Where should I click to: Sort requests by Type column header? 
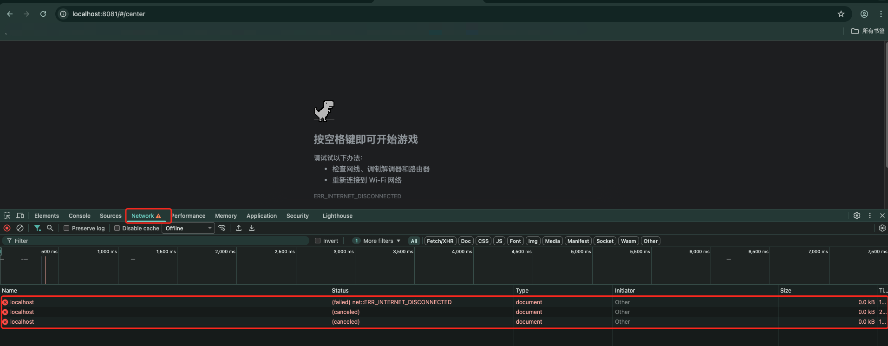pyautogui.click(x=563, y=290)
